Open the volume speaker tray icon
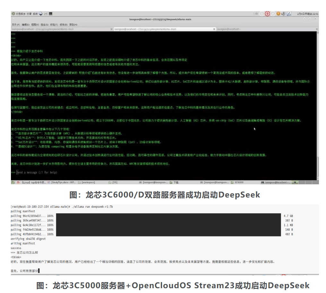The width and height of the screenshot is (326, 293). pyautogui.click(x=283, y=14)
